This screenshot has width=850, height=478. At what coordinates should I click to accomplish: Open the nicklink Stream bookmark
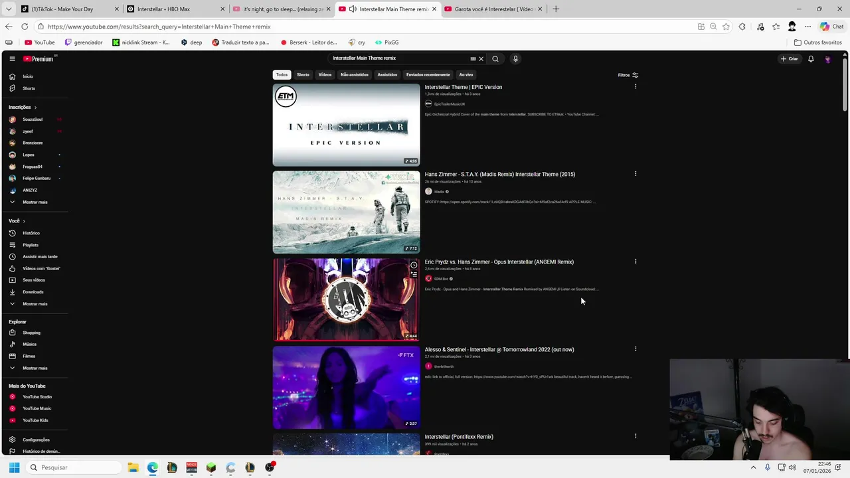pyautogui.click(x=141, y=42)
